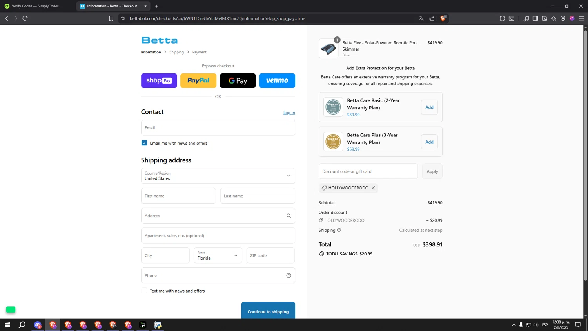
Task: Uncheck Email me with news and offers
Action: click(144, 143)
